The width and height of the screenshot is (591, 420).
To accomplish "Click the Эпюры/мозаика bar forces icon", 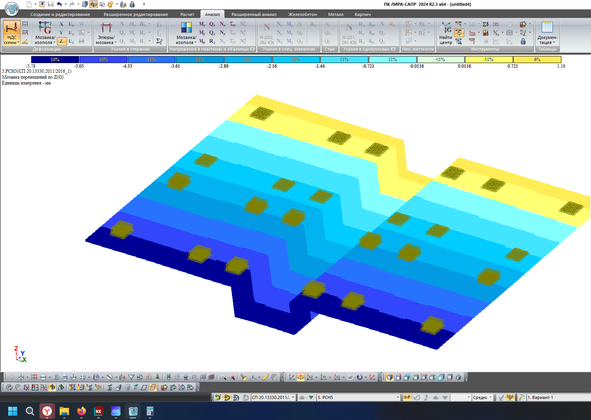I will 106,33.
